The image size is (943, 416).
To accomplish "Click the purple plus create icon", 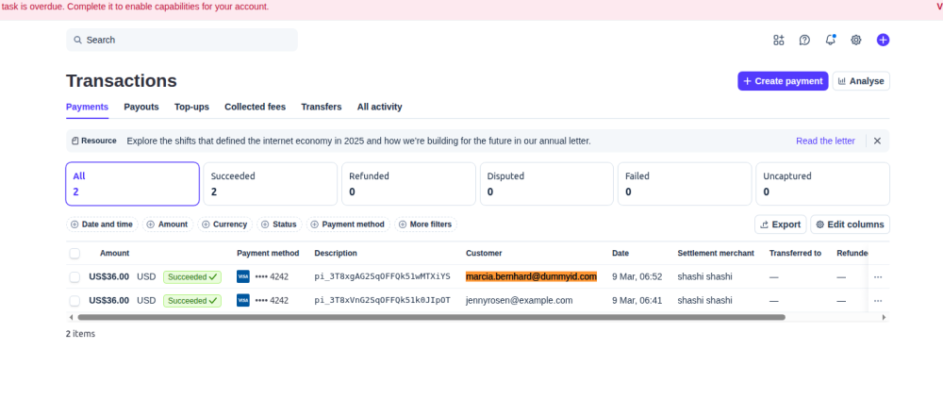I will (x=883, y=40).
